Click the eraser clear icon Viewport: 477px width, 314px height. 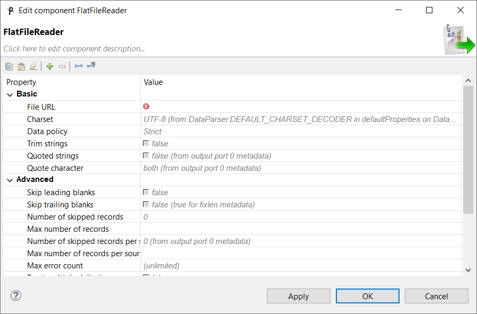pyautogui.click(x=33, y=66)
